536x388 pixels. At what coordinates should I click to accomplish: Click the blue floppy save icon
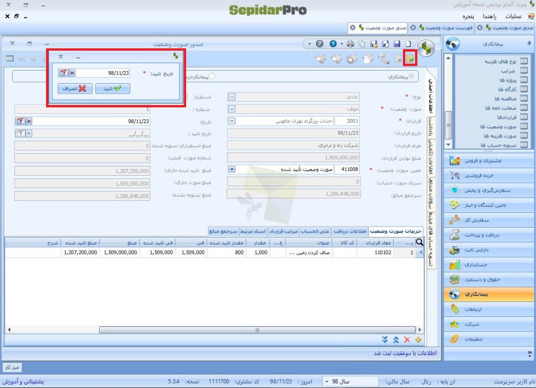click(x=397, y=44)
